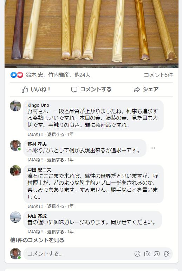Image resolution: width=182 pixels, height=271 pixels.
Task: Click the いいね！ thumbs-up button
Action: [36, 90]
